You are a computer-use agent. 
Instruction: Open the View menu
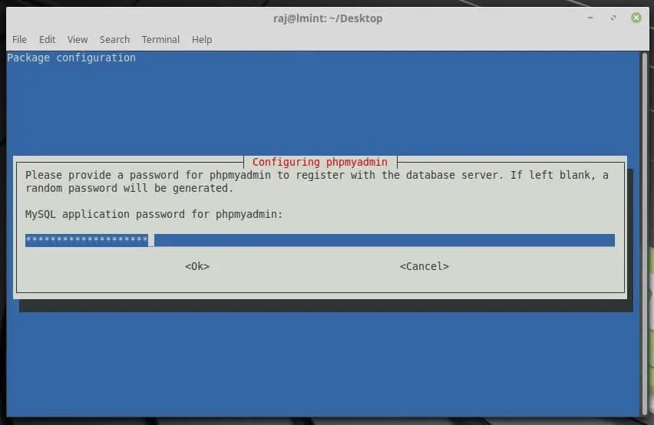point(78,40)
